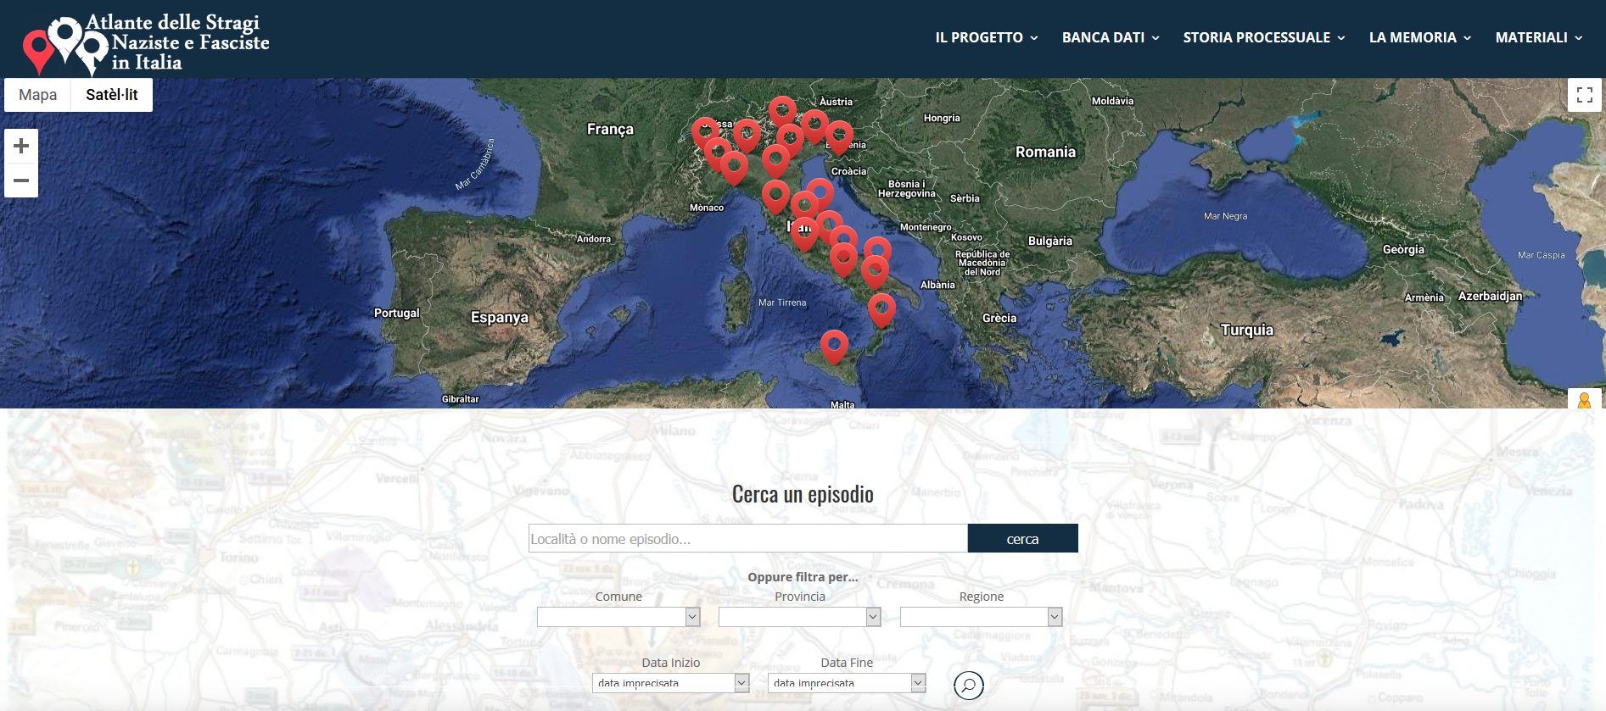Zoom out of the map
Viewport: 1606px width, 711px height.
[x=21, y=181]
